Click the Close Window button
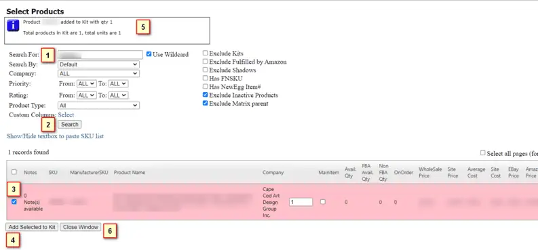538x250 pixels. tap(81, 227)
